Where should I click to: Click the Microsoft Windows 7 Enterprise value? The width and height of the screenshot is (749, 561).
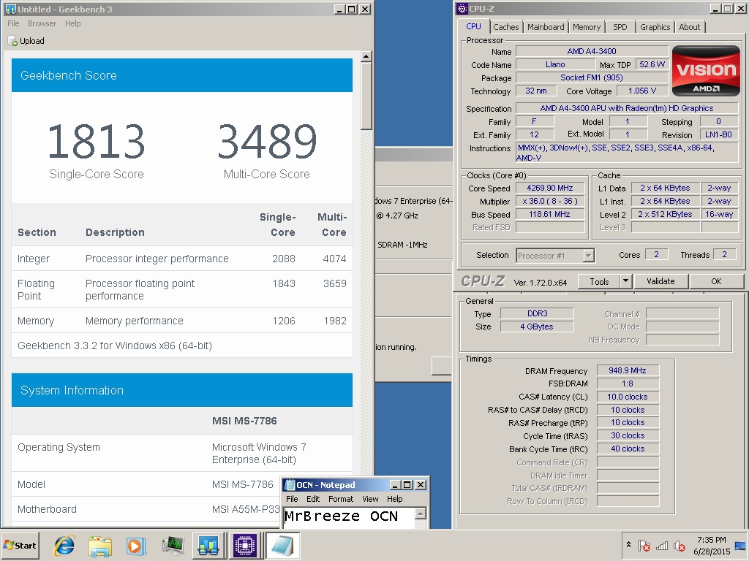click(x=259, y=453)
